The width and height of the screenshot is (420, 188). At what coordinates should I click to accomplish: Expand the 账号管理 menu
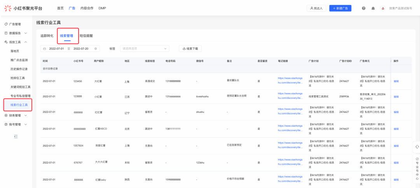26,124
